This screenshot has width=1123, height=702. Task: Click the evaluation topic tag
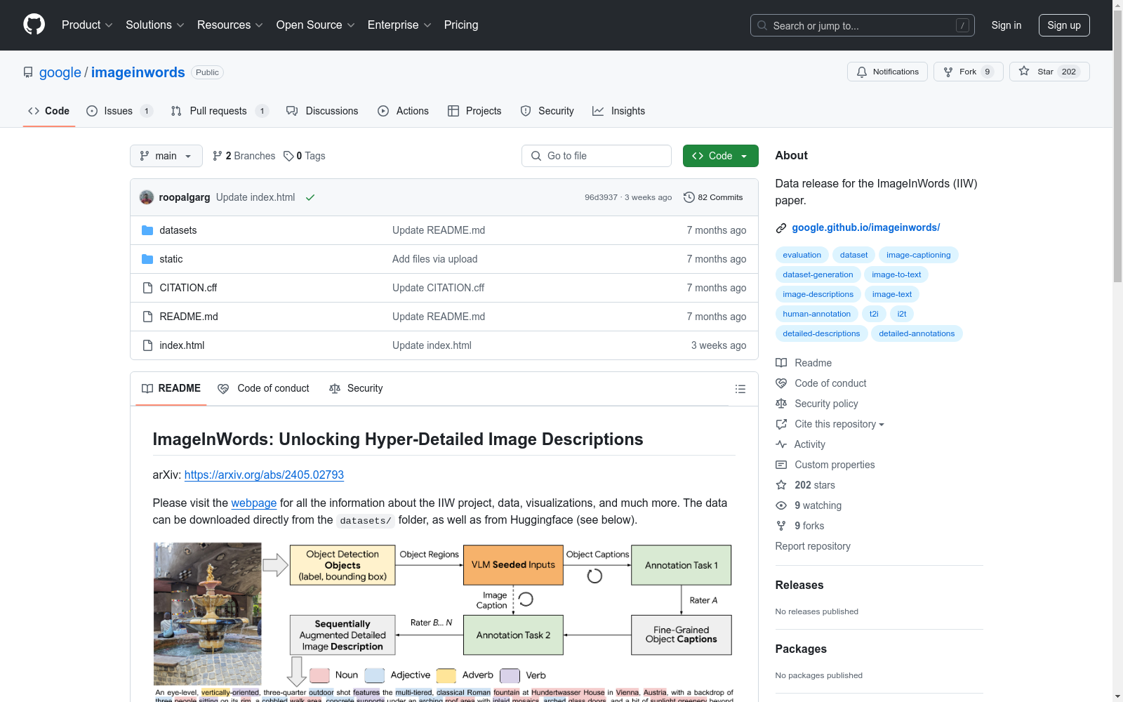pyautogui.click(x=802, y=255)
